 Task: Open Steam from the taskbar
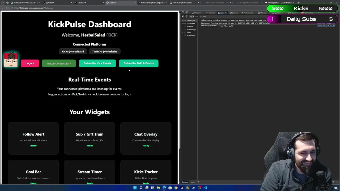193,188
